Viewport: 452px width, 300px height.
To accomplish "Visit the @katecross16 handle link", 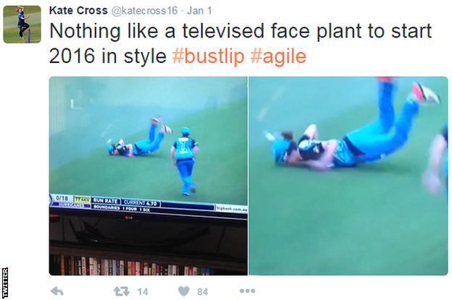I will tap(144, 11).
